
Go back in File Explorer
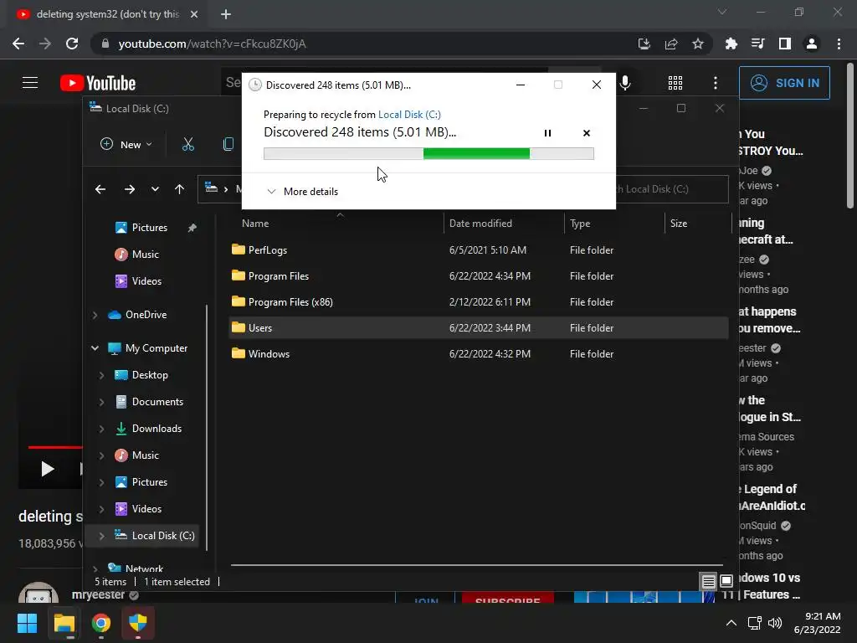(x=100, y=189)
